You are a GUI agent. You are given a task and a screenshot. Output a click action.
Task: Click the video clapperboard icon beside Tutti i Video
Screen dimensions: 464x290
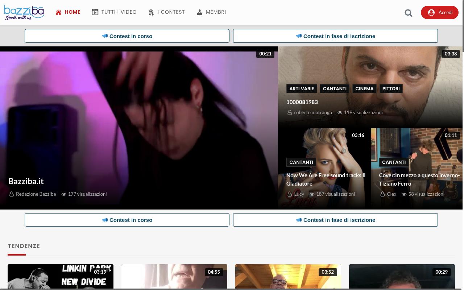point(95,12)
